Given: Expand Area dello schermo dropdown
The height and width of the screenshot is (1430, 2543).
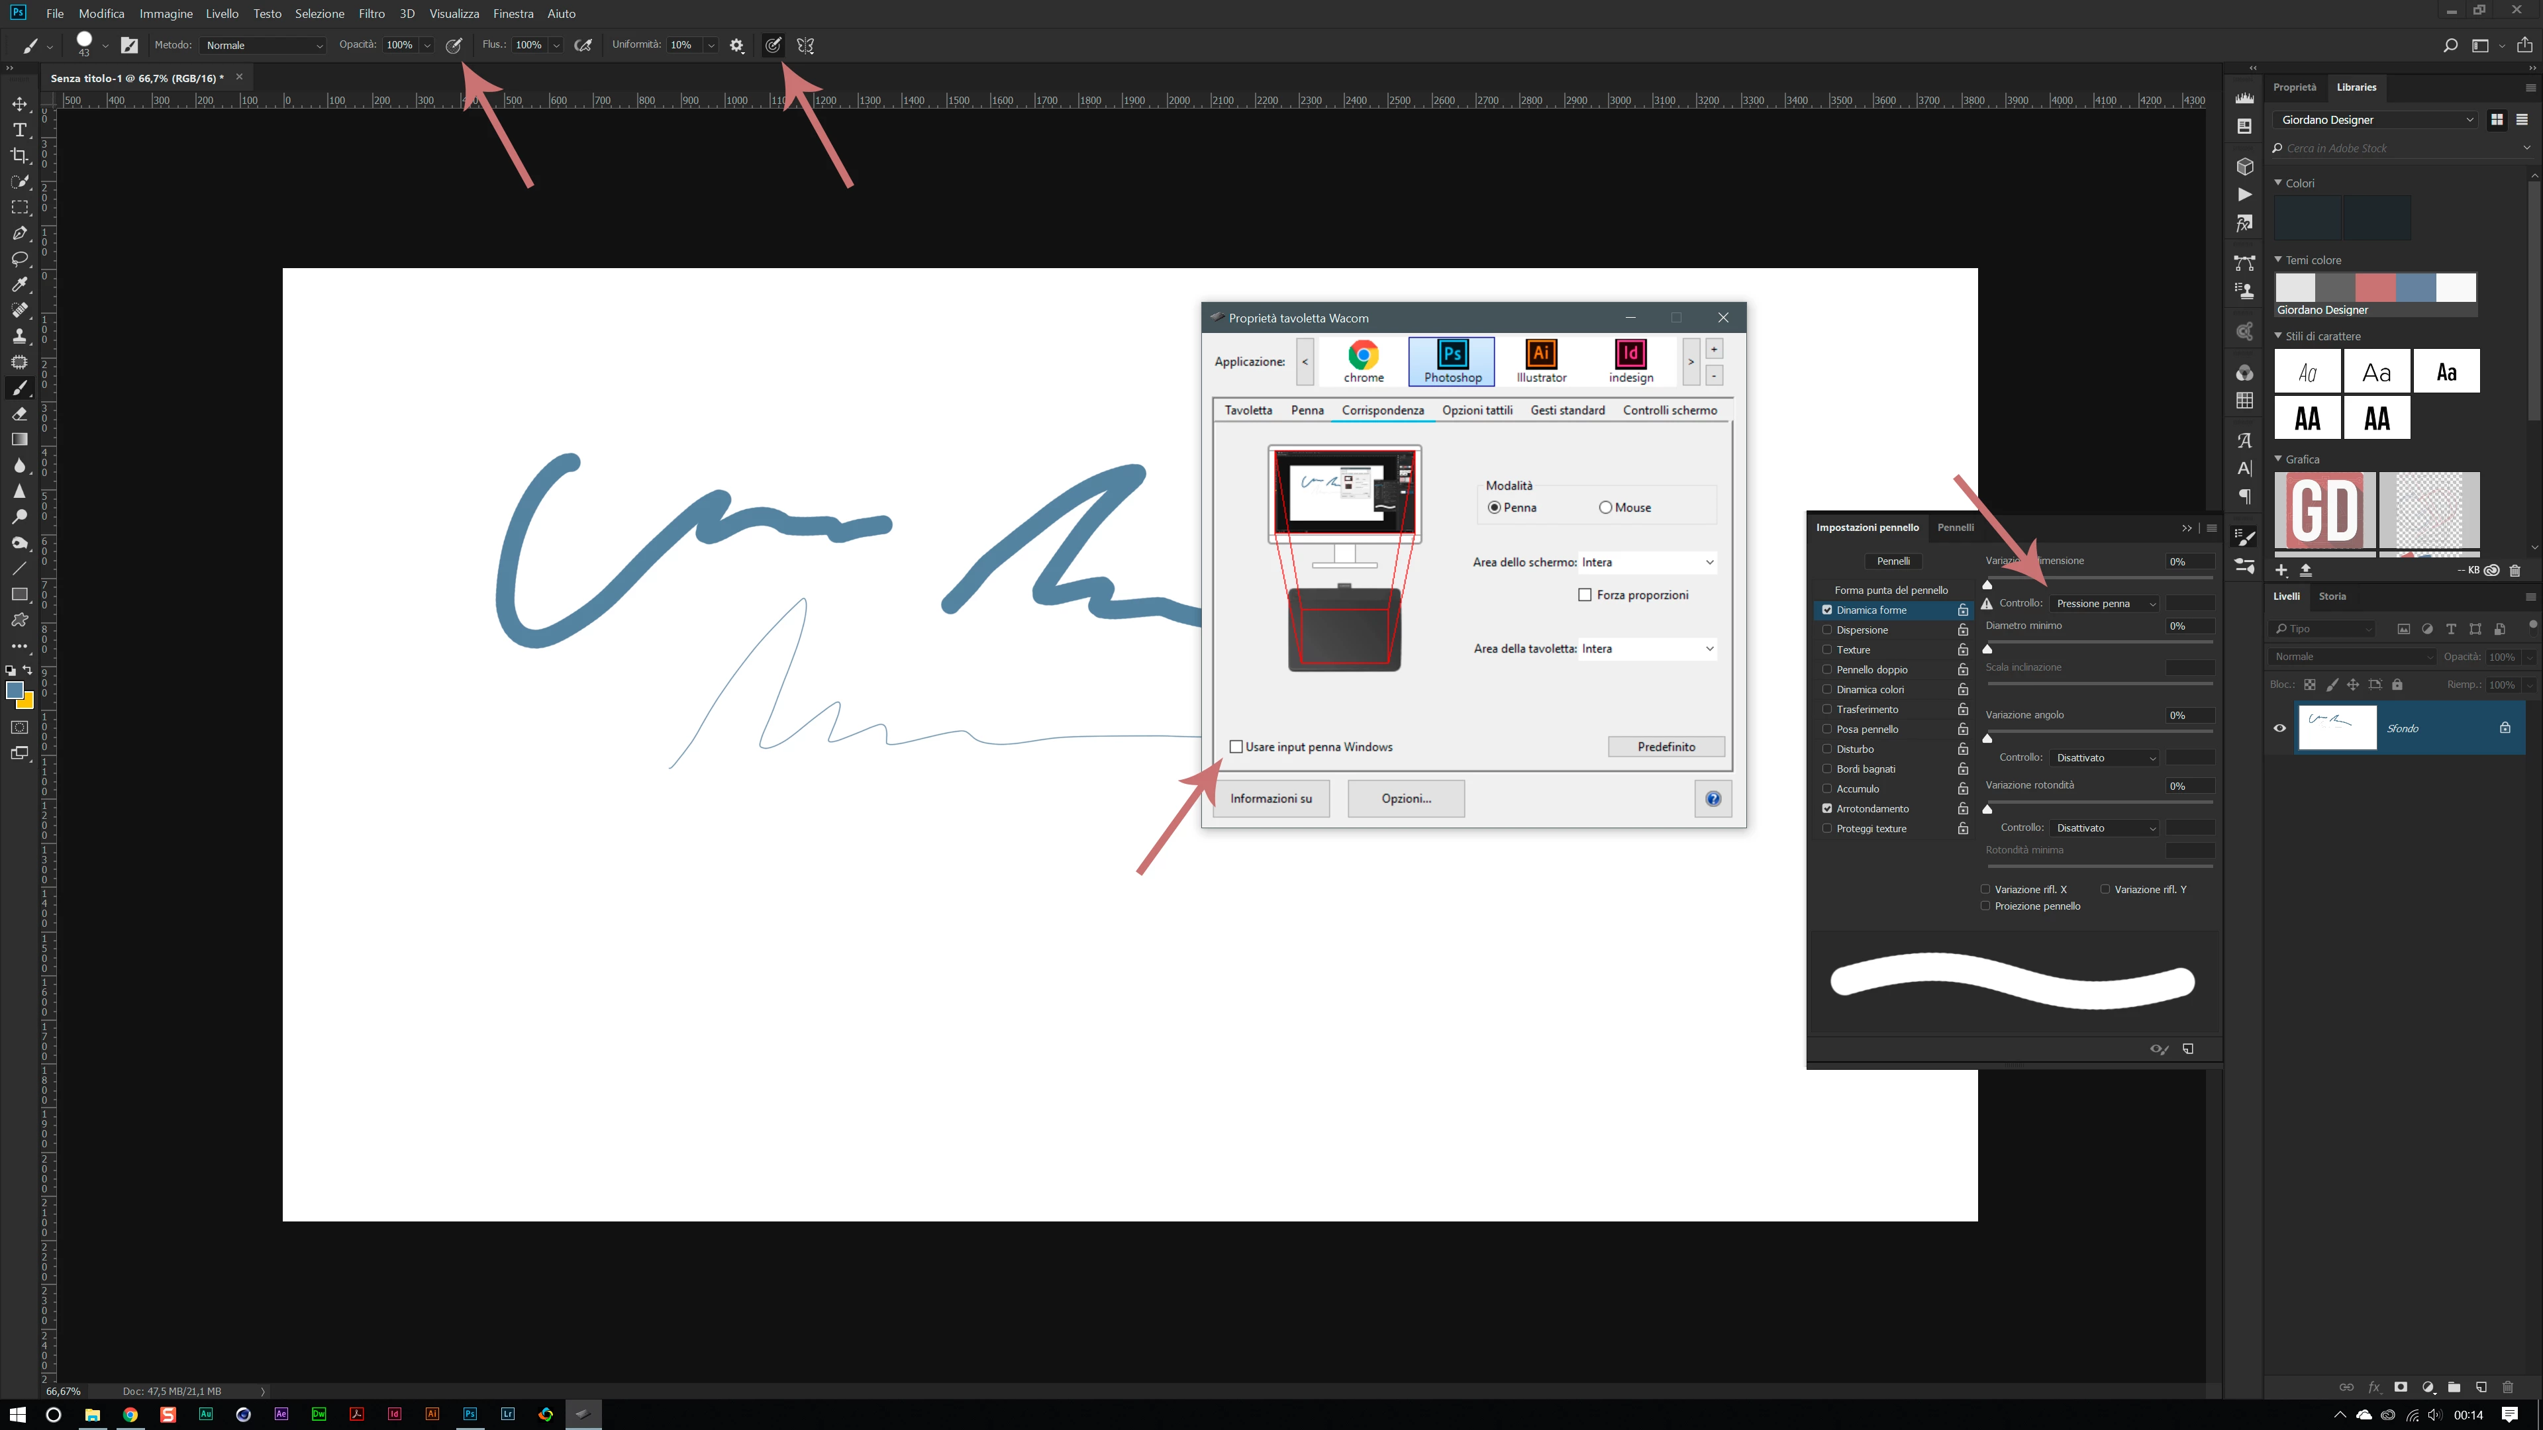Looking at the screenshot, I should pos(1646,563).
